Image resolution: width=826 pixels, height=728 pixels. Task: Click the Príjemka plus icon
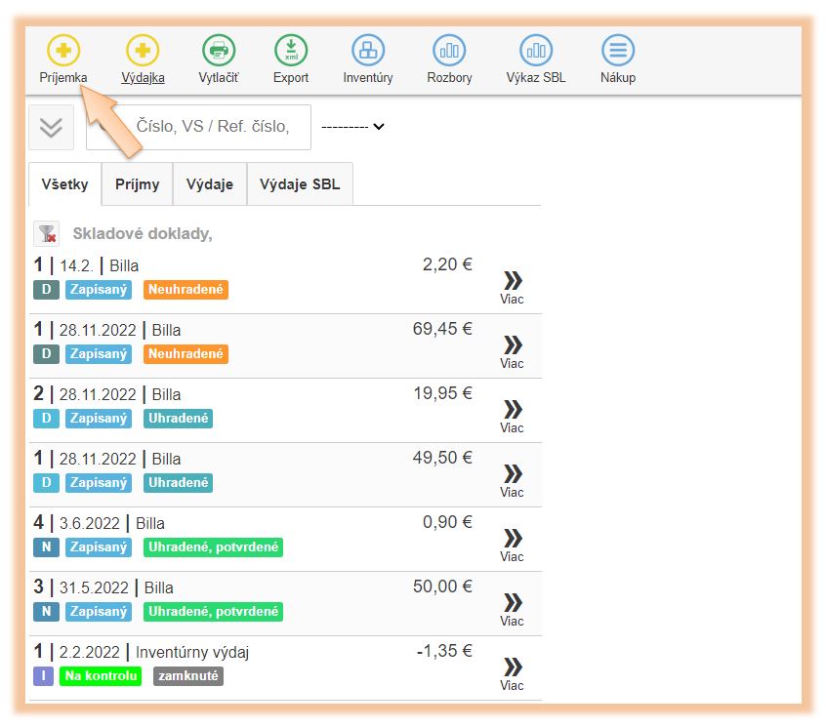click(x=63, y=50)
